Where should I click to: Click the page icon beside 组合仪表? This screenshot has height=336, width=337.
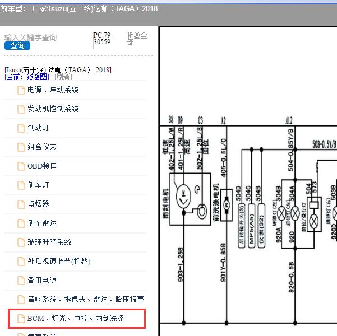(21, 147)
